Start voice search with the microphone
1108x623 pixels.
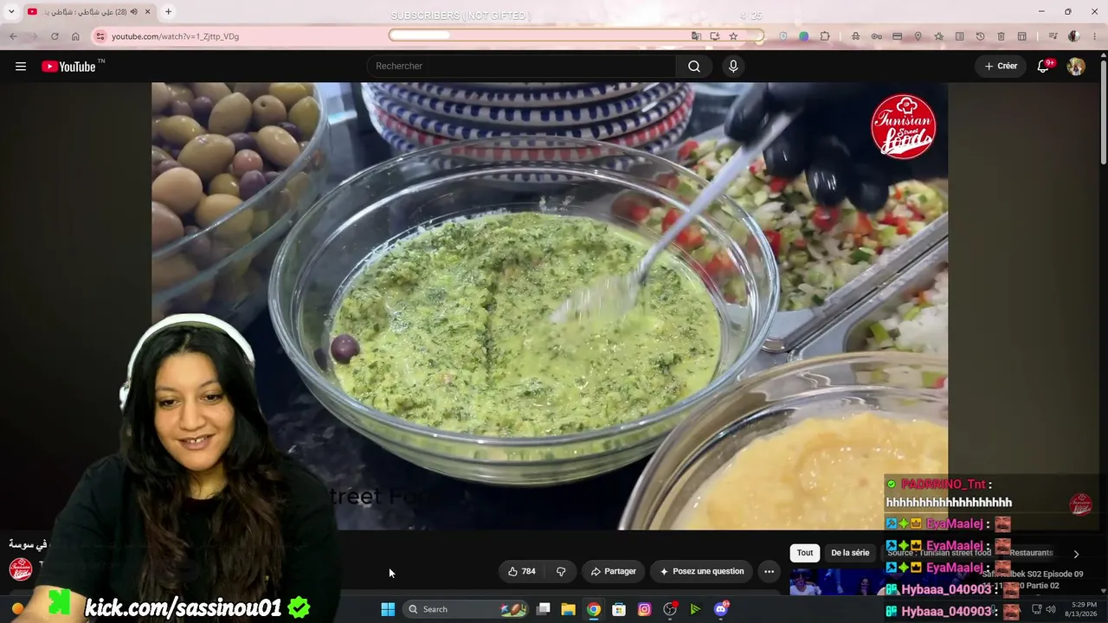[733, 67]
